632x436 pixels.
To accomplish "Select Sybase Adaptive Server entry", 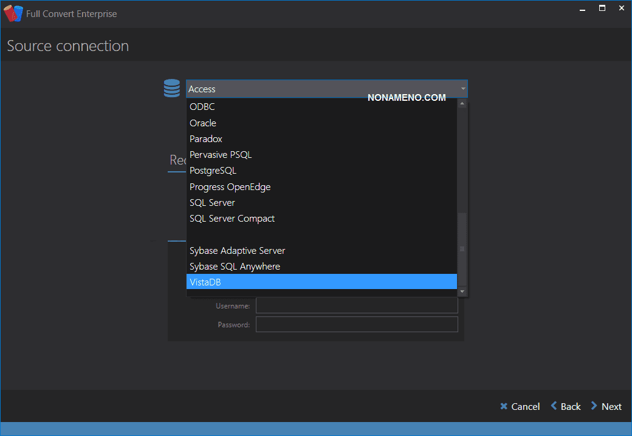I will (237, 251).
